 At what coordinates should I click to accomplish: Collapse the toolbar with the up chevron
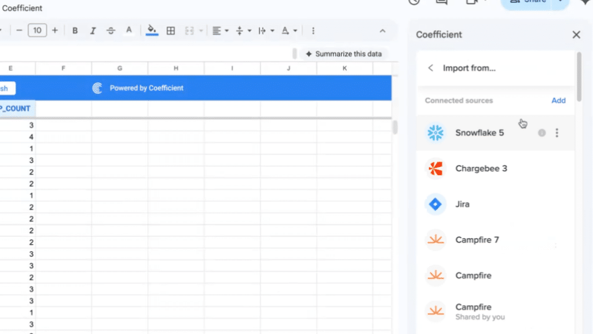tap(382, 31)
